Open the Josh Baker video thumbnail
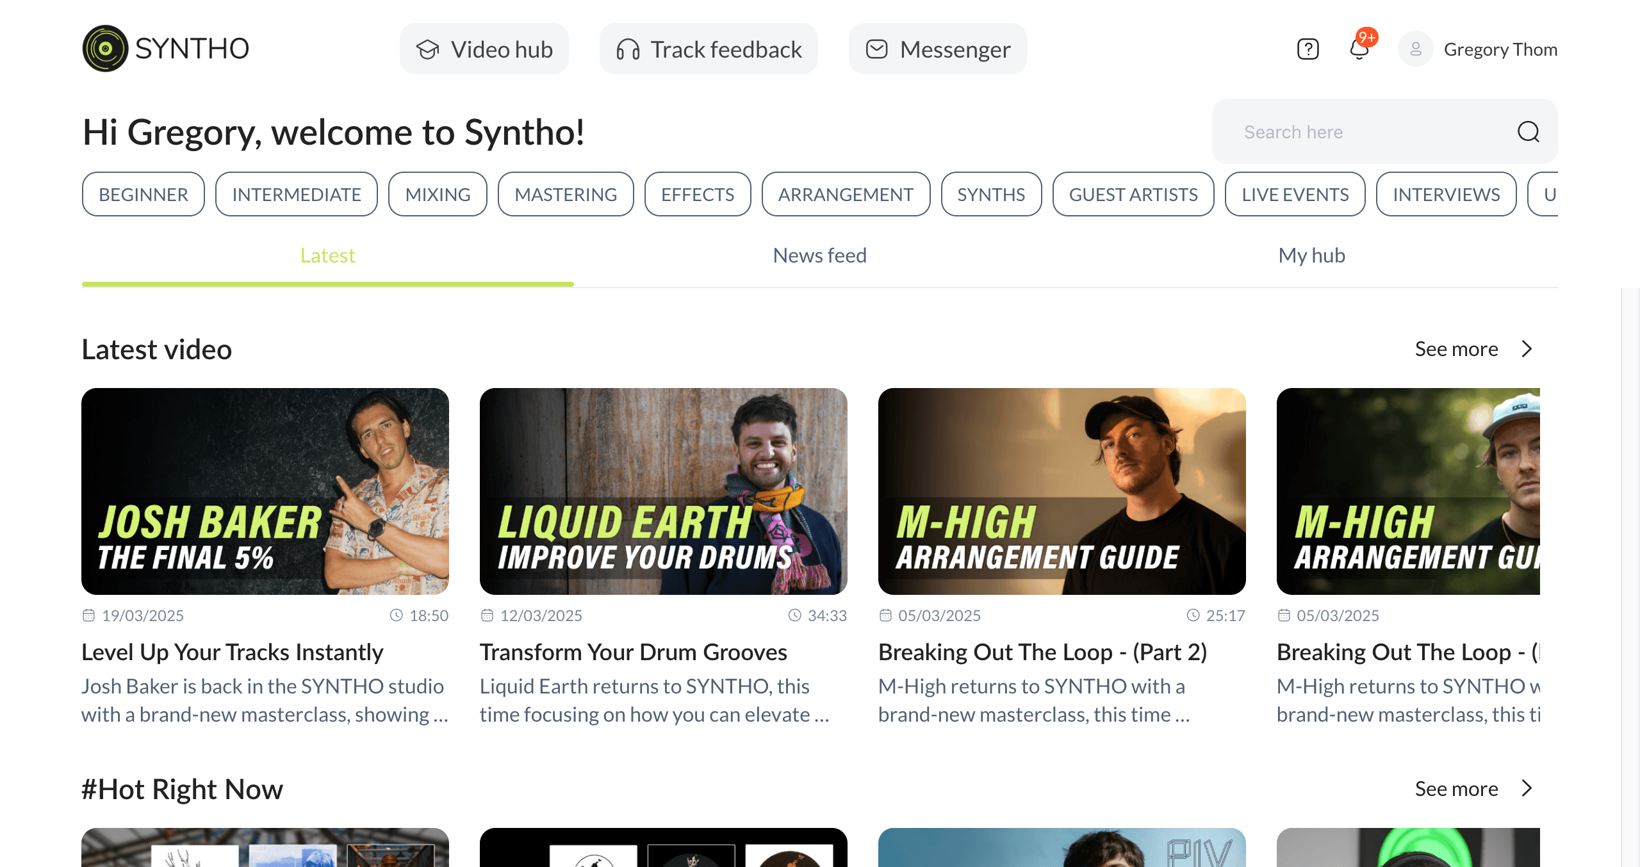Screen dimensions: 1640x867 265,492
